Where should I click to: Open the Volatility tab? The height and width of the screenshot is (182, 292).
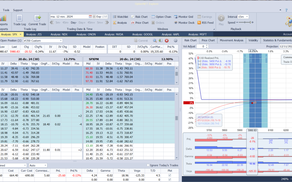(253, 40)
